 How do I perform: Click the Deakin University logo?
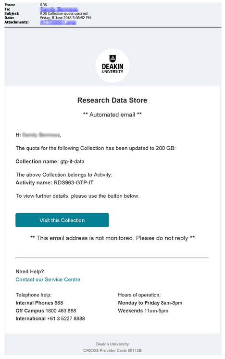click(112, 65)
